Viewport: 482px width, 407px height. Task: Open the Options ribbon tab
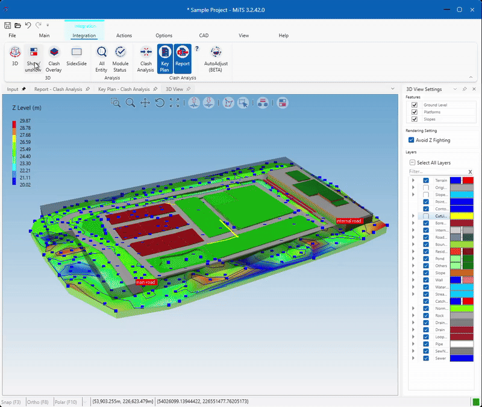[x=164, y=36]
